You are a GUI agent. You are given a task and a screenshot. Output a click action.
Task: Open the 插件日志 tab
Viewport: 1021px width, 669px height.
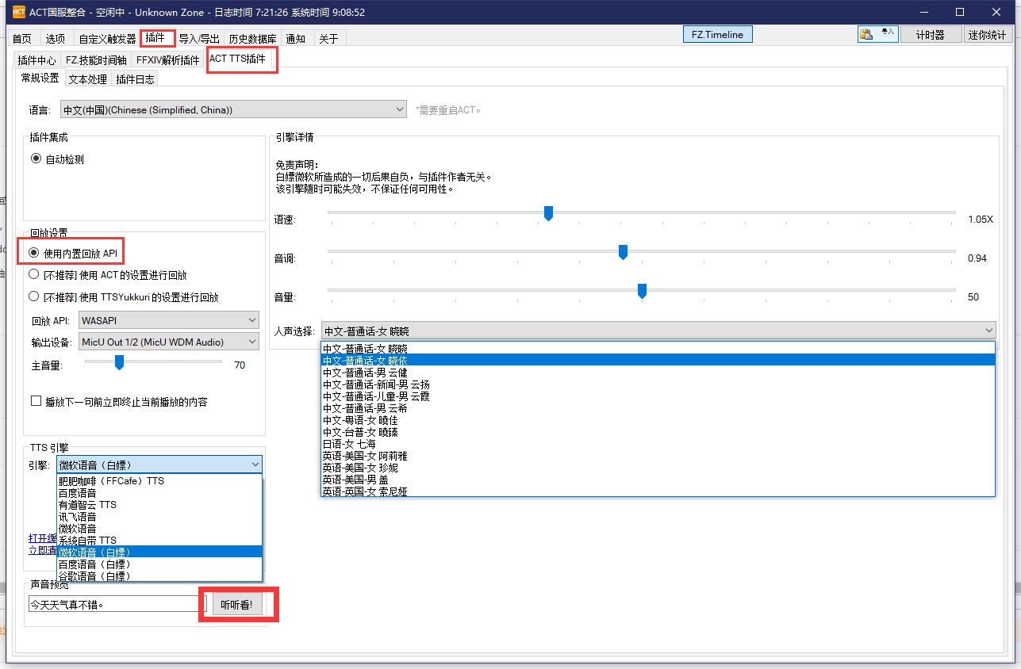click(x=135, y=79)
